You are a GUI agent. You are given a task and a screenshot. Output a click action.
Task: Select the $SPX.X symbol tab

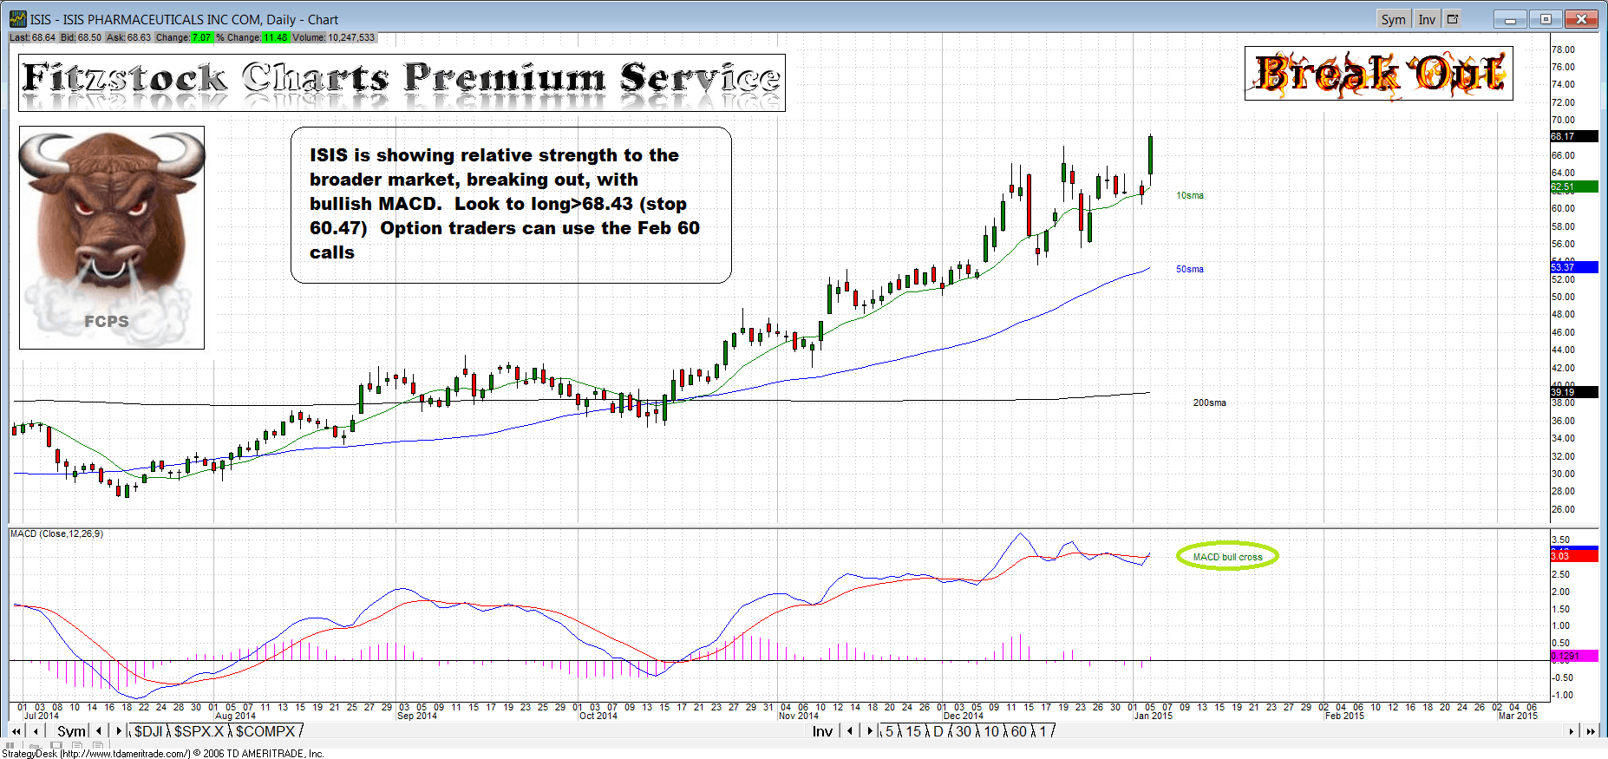click(x=199, y=731)
